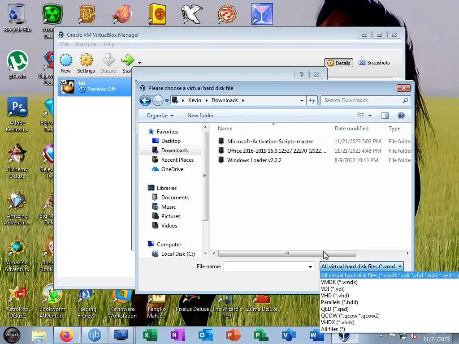Click the green Start arrow in VirtualBox

[x=128, y=60]
